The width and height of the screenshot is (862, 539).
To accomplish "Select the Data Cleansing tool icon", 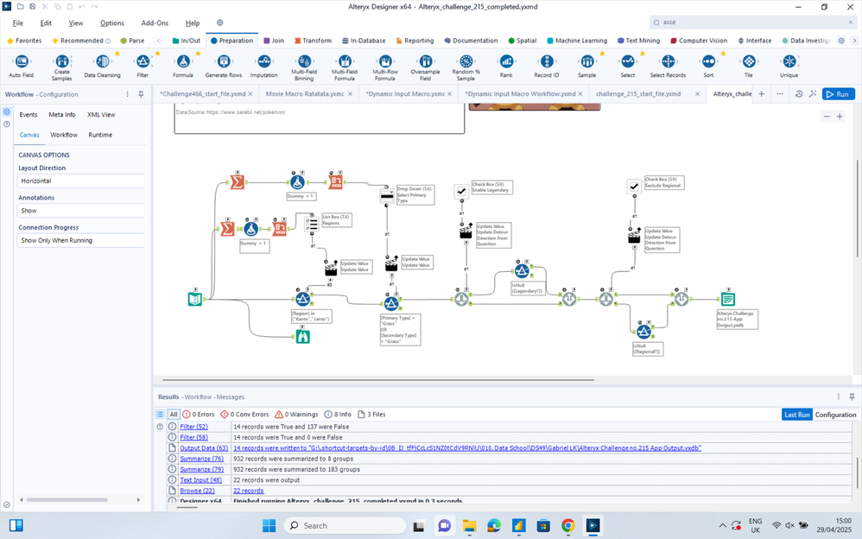I will coord(103,61).
